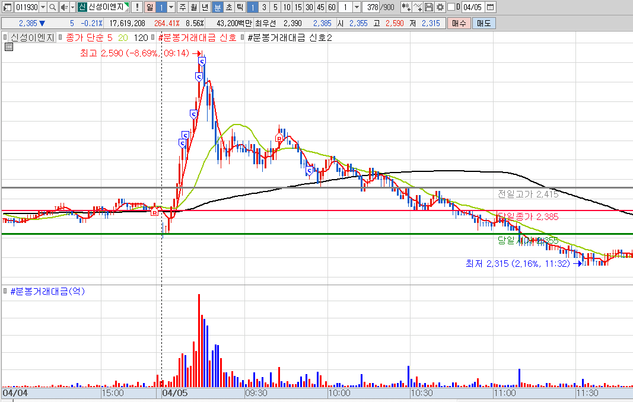The height and width of the screenshot is (402, 633).
Task: Open the sound alert dropdown arrow
Action: click(x=72, y=7)
